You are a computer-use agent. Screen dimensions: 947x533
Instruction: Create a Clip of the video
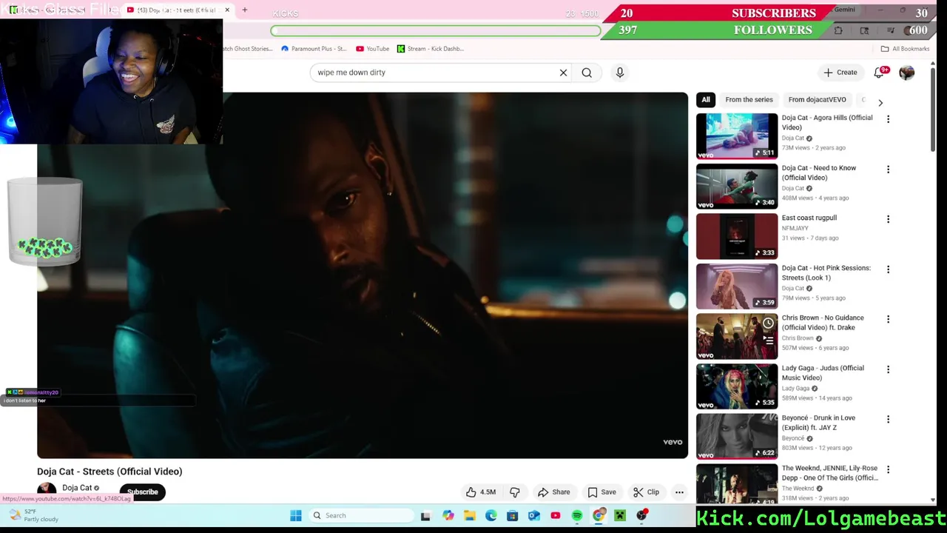[646, 492]
